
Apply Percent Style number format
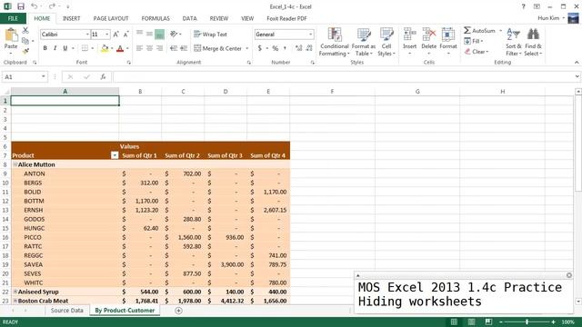tap(275, 48)
